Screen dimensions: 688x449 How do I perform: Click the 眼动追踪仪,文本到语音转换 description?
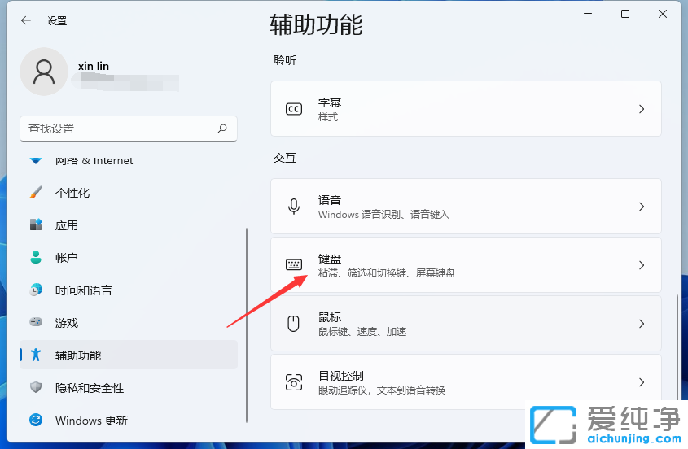tap(382, 390)
